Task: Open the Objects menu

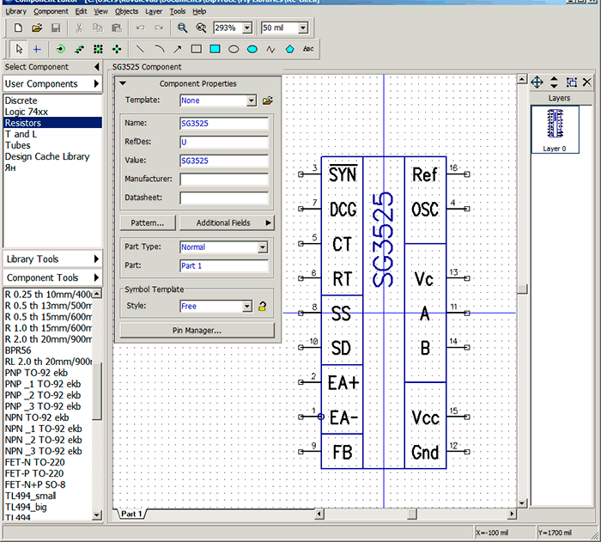Action: (x=126, y=11)
